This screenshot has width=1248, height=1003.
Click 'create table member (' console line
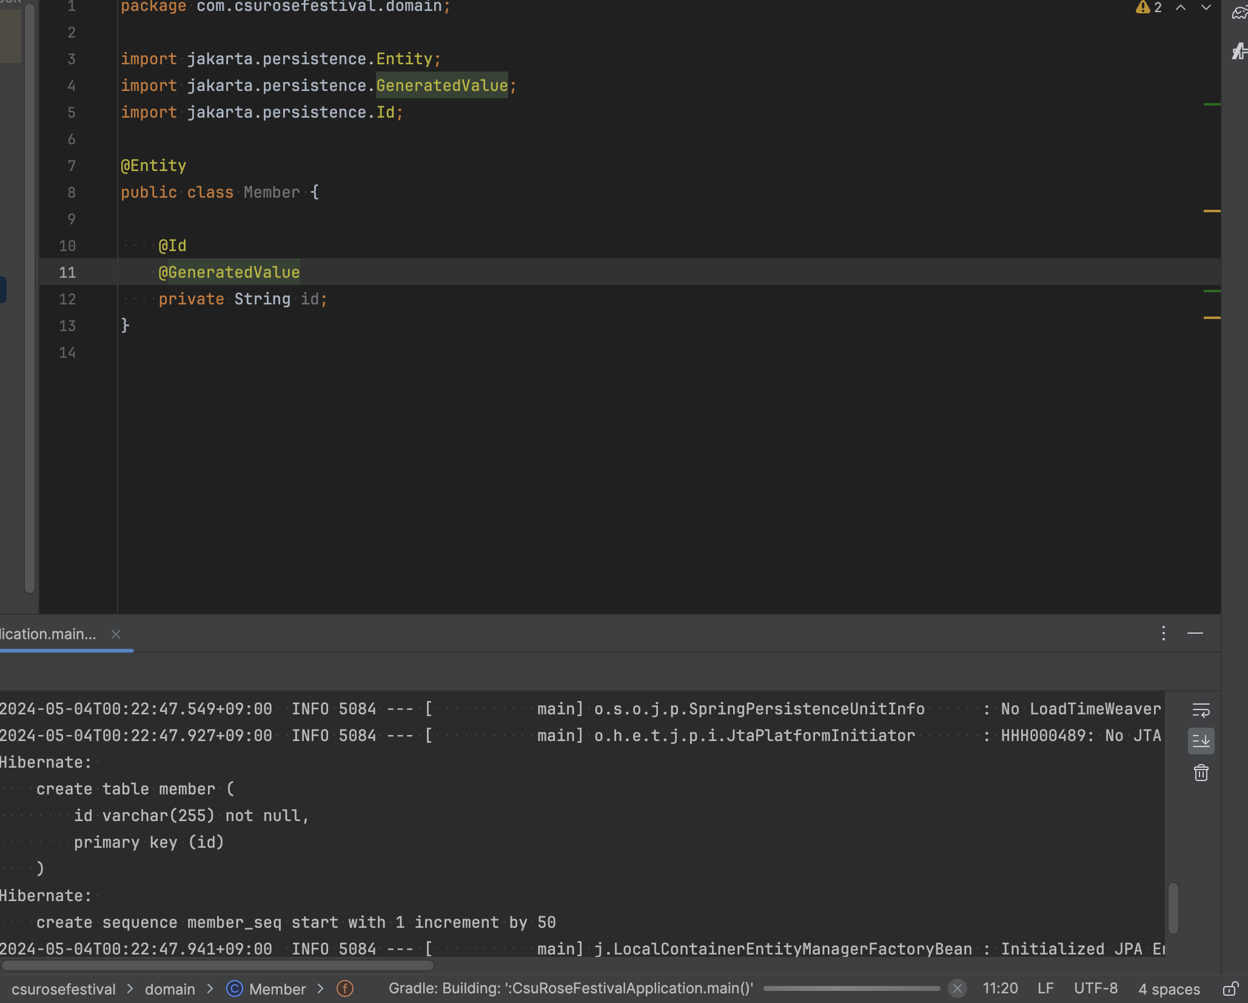(x=135, y=789)
